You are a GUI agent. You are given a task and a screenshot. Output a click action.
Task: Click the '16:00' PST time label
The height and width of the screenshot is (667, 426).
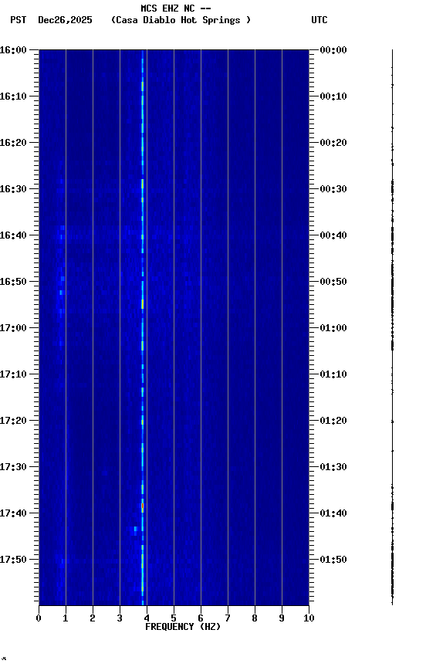click(x=13, y=50)
